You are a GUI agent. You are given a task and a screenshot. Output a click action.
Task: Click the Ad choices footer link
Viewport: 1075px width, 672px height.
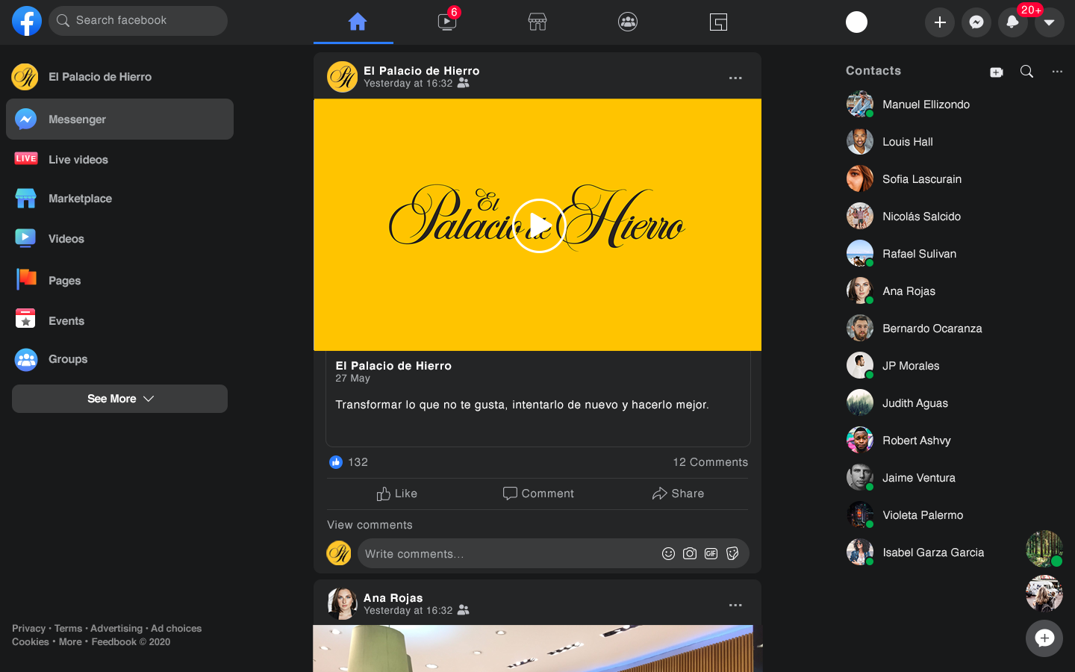click(176, 629)
